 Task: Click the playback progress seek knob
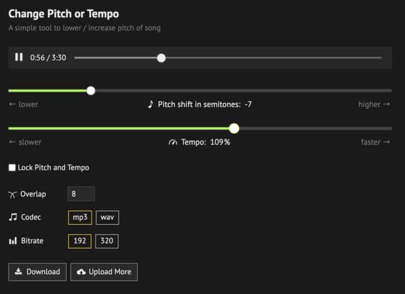point(161,57)
